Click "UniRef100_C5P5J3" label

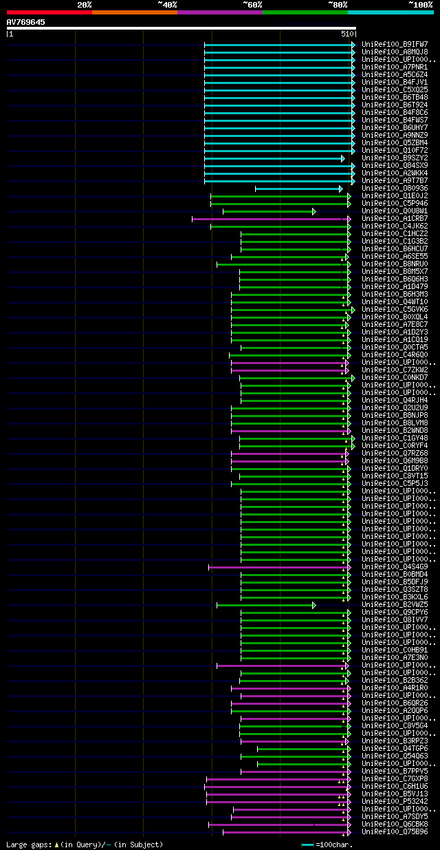tap(395, 484)
